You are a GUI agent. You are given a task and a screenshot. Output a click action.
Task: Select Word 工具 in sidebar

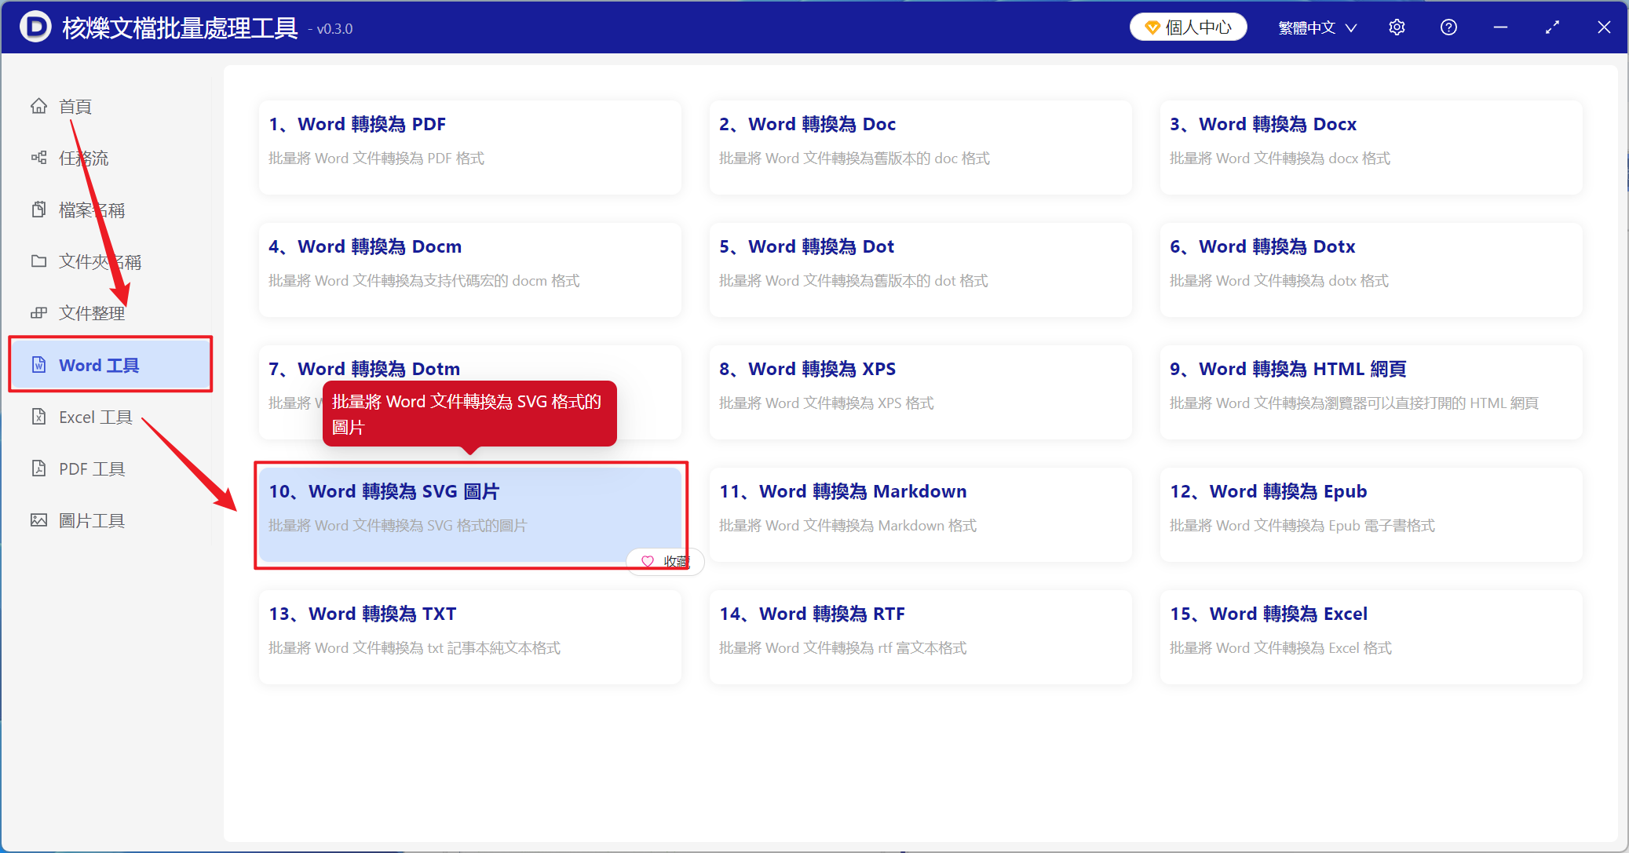(x=111, y=365)
